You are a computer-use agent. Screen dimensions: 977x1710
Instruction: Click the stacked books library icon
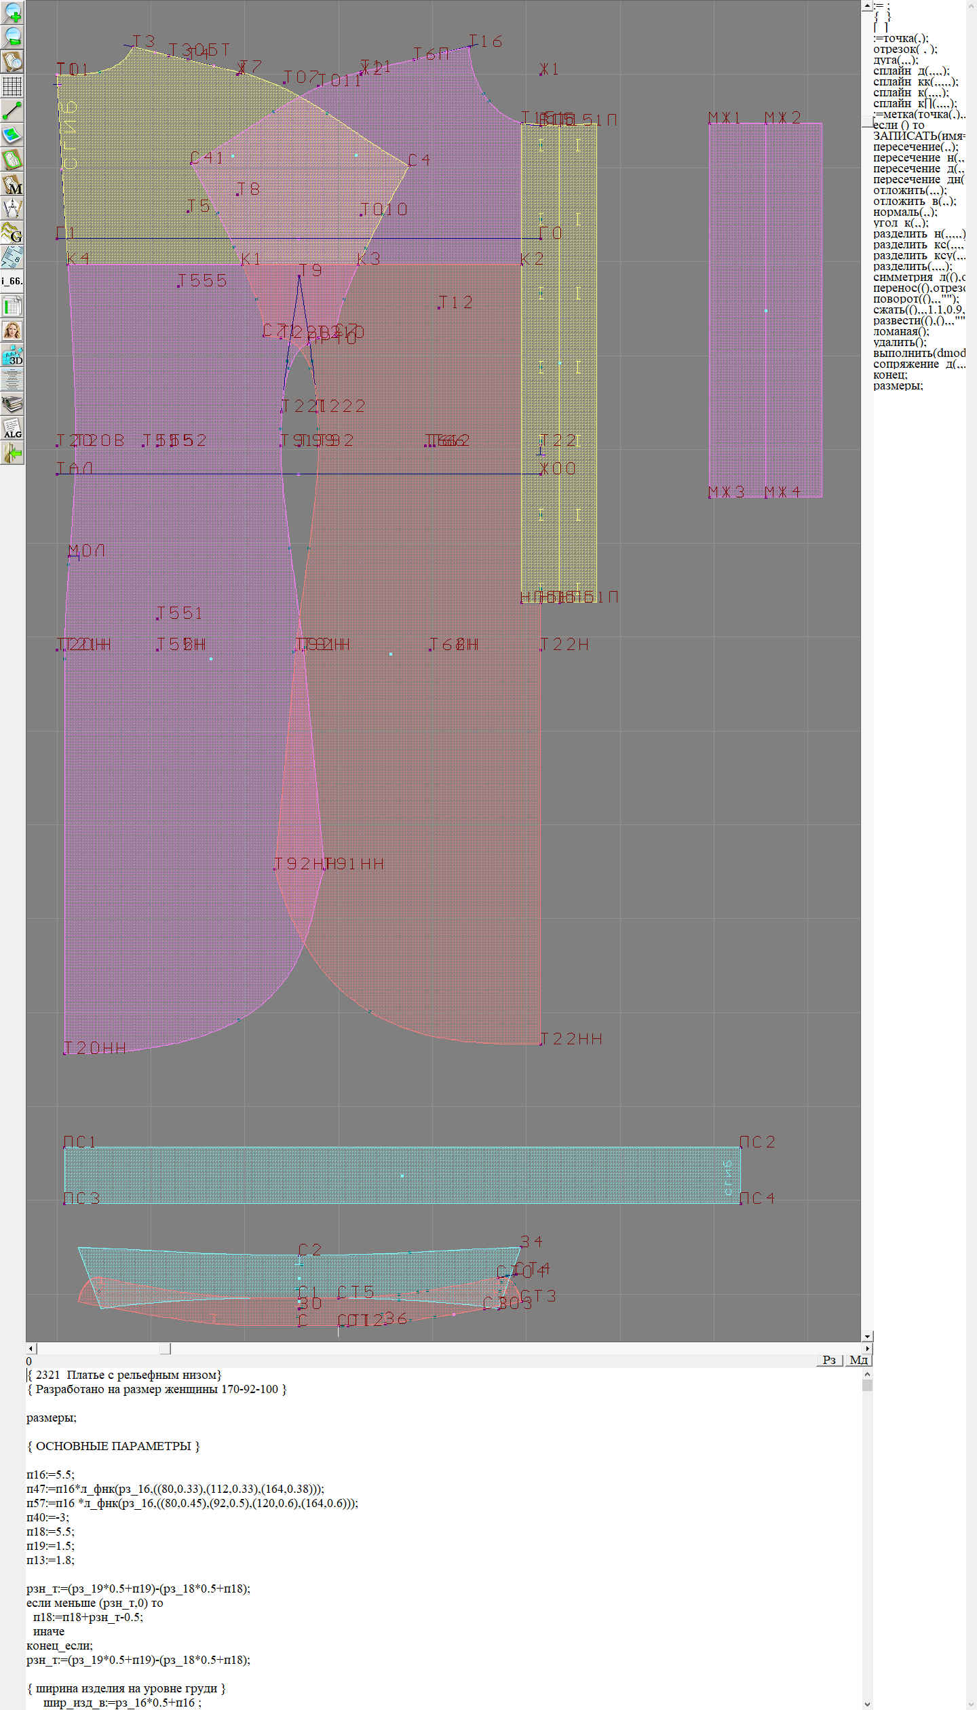pos(12,404)
